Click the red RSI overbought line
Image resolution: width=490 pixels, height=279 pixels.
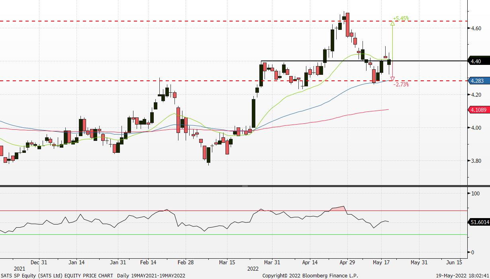coord(233,211)
